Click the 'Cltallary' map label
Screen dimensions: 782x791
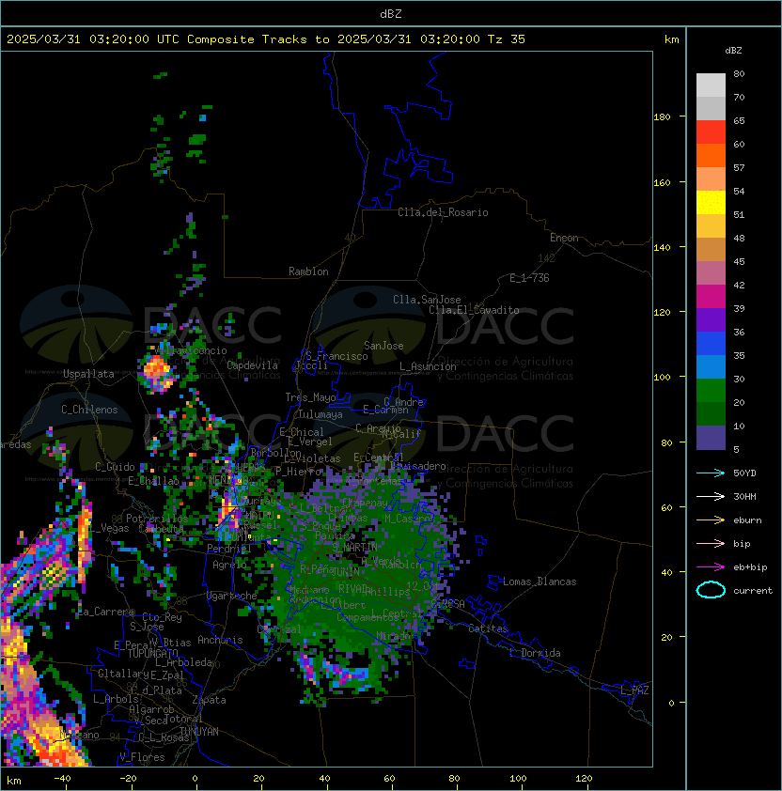123,674
